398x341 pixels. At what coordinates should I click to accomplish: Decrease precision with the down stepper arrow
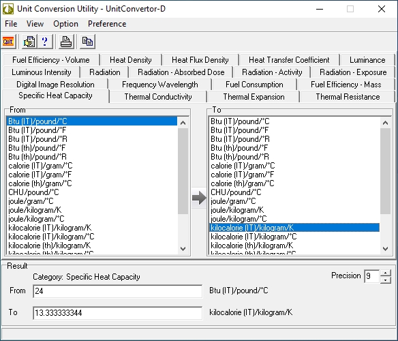tap(386, 280)
